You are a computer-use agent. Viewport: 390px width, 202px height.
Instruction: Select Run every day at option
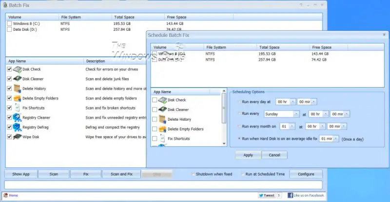239,102
